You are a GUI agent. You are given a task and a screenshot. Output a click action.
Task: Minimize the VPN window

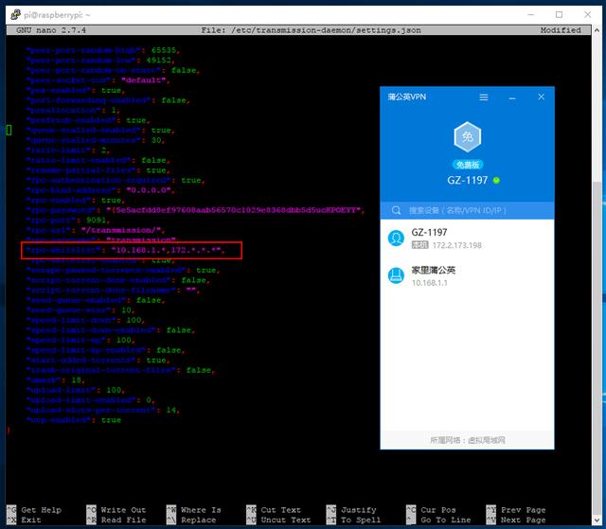pos(512,97)
